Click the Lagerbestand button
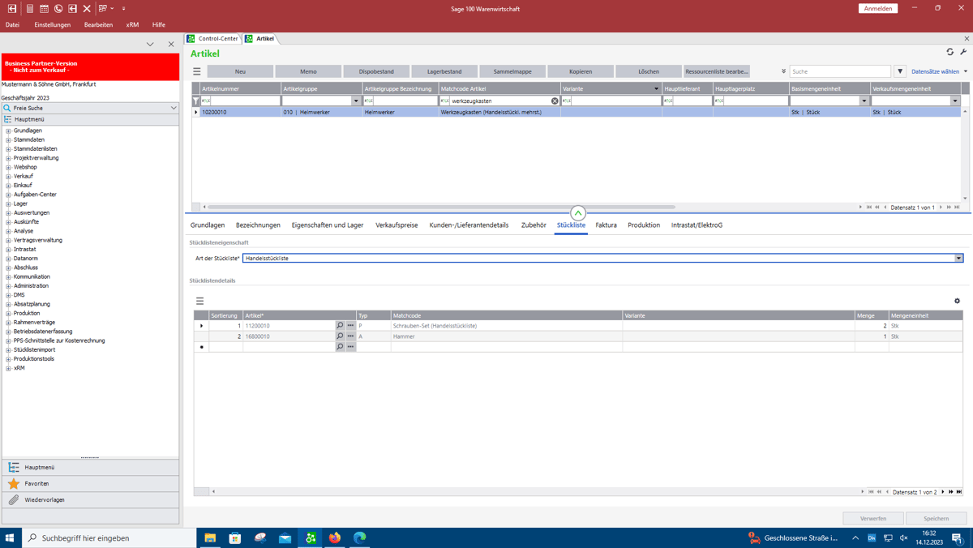 click(444, 71)
